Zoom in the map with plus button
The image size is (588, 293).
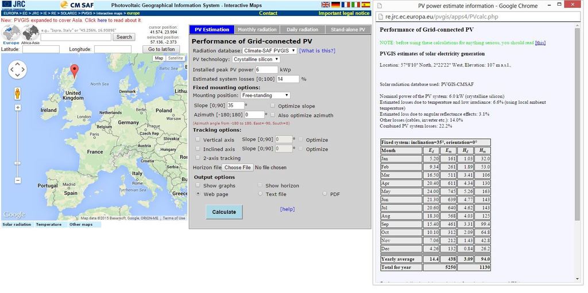point(18,108)
